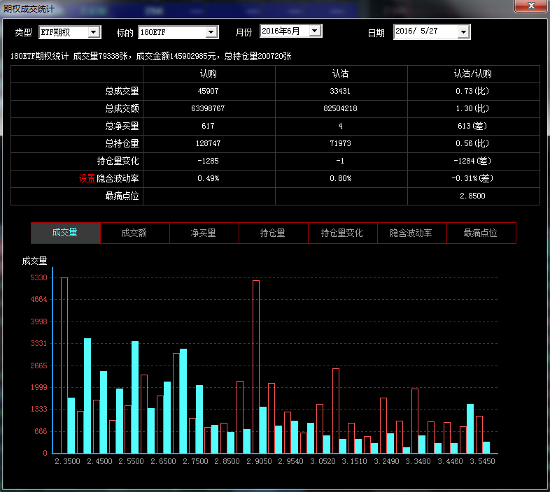Click the tallest red bar at 2.3500

(64, 363)
